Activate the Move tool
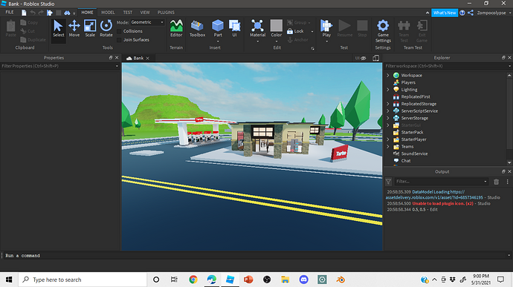 [x=74, y=29]
